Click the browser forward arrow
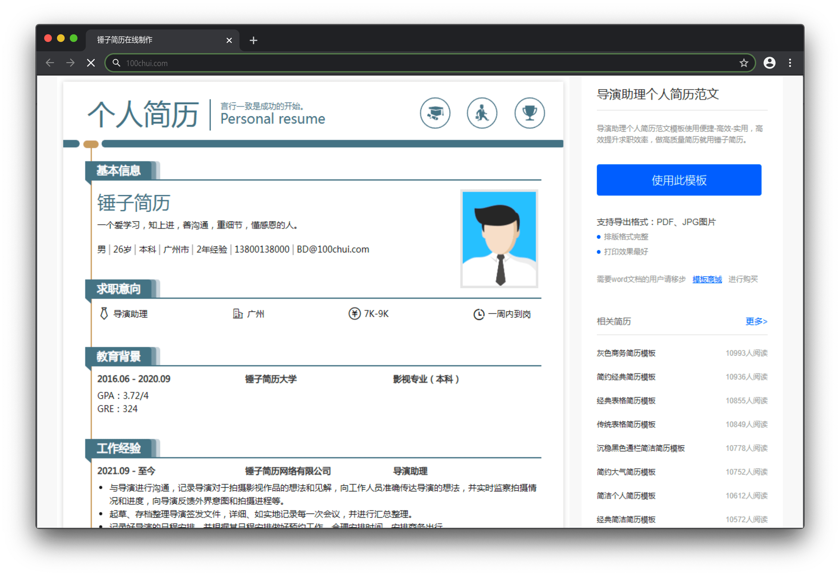The image size is (840, 576). coord(70,63)
